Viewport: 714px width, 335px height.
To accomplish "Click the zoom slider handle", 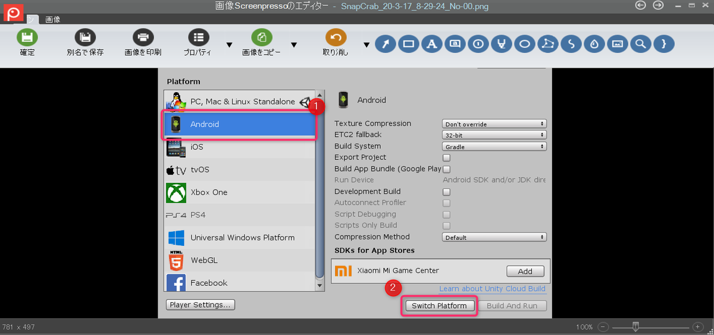I will coord(636,326).
